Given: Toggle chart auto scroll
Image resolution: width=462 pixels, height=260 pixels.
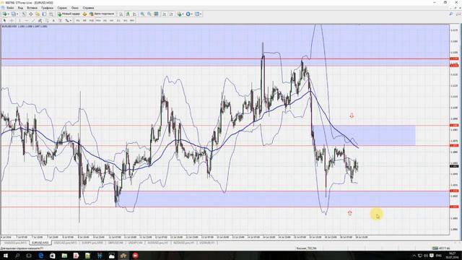Looking at the screenshot, I should click(164, 14).
